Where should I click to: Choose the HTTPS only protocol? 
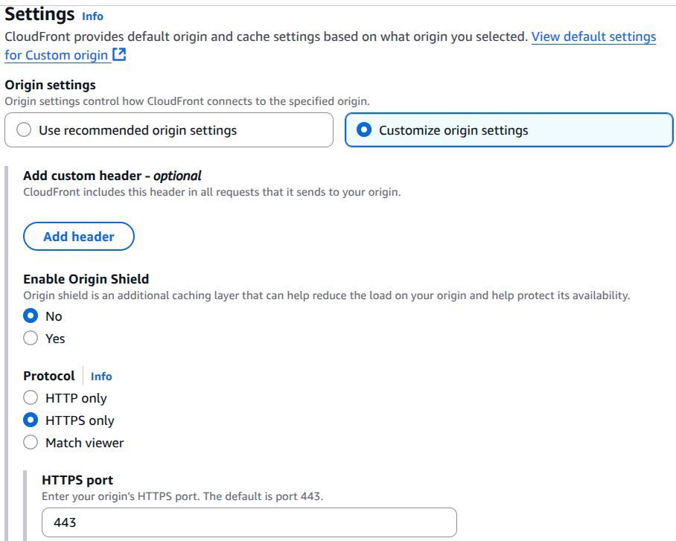coord(31,420)
